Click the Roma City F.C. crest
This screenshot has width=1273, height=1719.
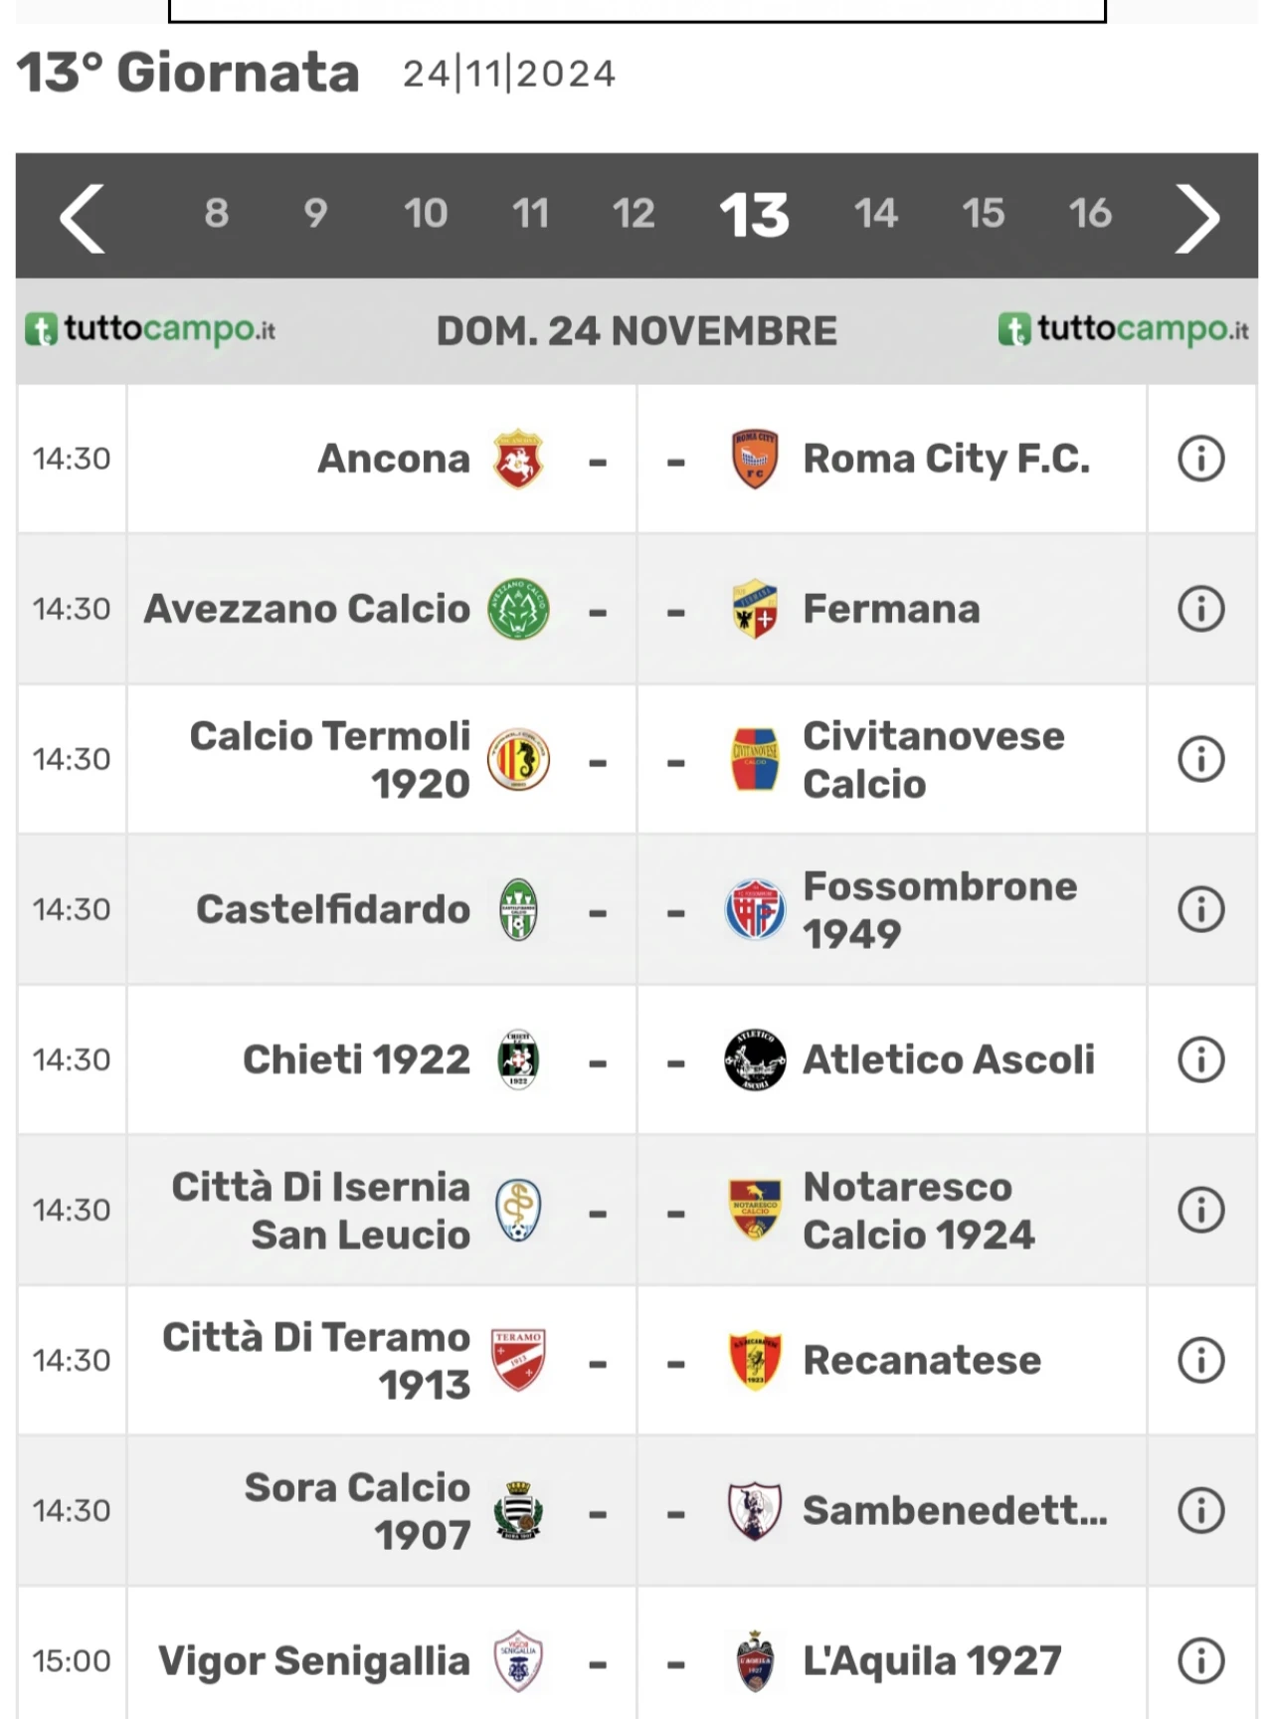click(x=755, y=460)
